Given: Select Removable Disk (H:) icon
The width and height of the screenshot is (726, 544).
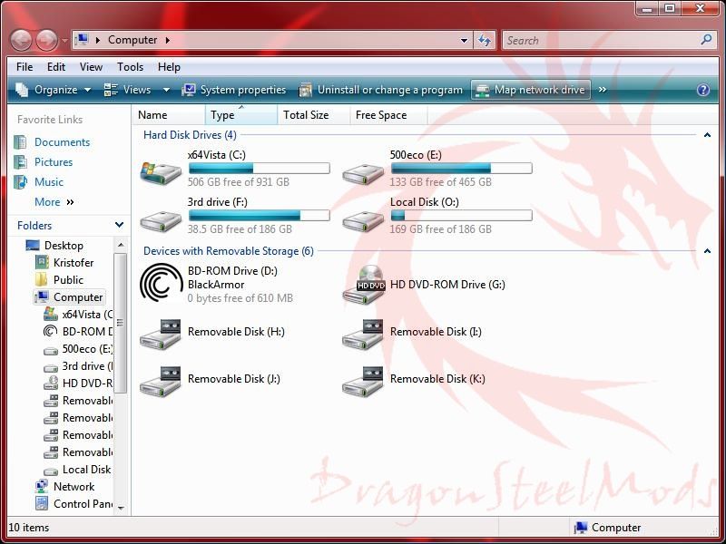Looking at the screenshot, I should 161,334.
